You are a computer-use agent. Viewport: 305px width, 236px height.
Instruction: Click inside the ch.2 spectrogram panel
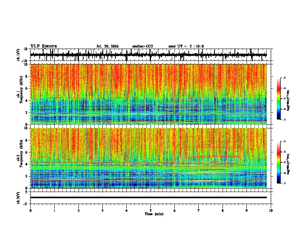coord(149,158)
